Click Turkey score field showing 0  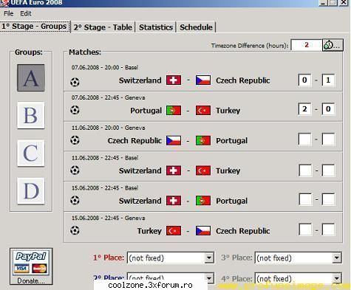pos(328,109)
